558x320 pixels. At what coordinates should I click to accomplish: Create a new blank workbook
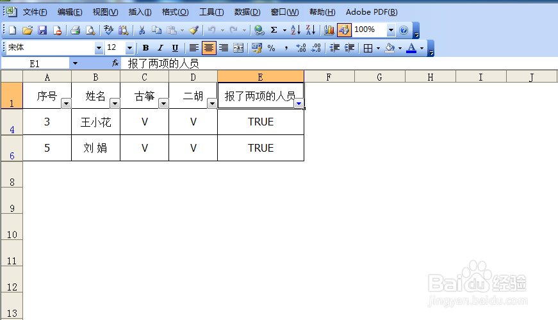click(12, 30)
